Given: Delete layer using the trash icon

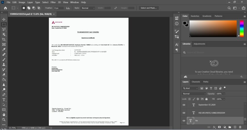Looking at the screenshot, I should (240, 127).
